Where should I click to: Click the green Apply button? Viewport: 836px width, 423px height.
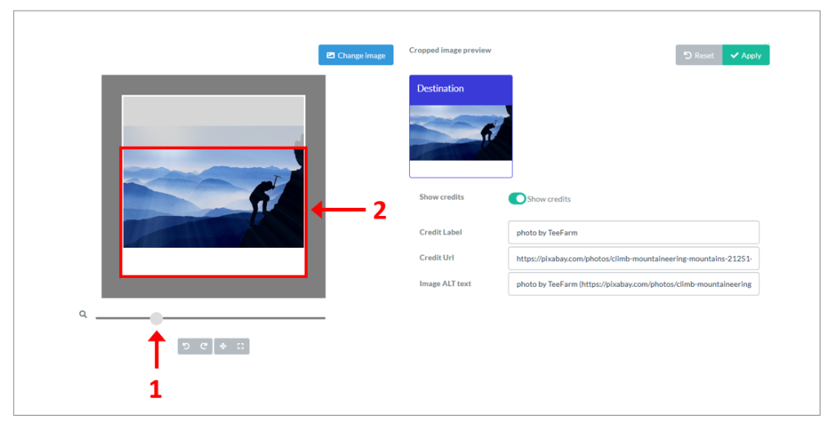coord(745,55)
